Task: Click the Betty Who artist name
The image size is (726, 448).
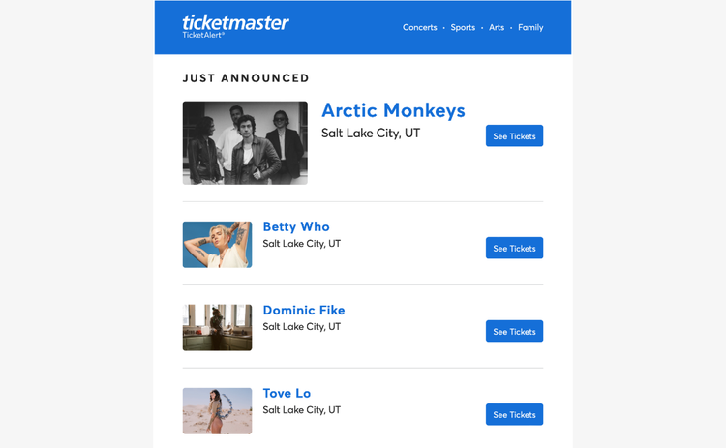Action: (296, 227)
